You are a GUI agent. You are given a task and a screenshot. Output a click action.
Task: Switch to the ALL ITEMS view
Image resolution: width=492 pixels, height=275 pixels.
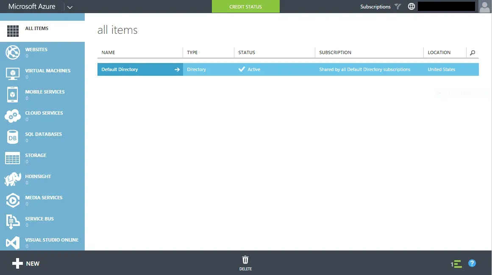[x=12, y=31]
